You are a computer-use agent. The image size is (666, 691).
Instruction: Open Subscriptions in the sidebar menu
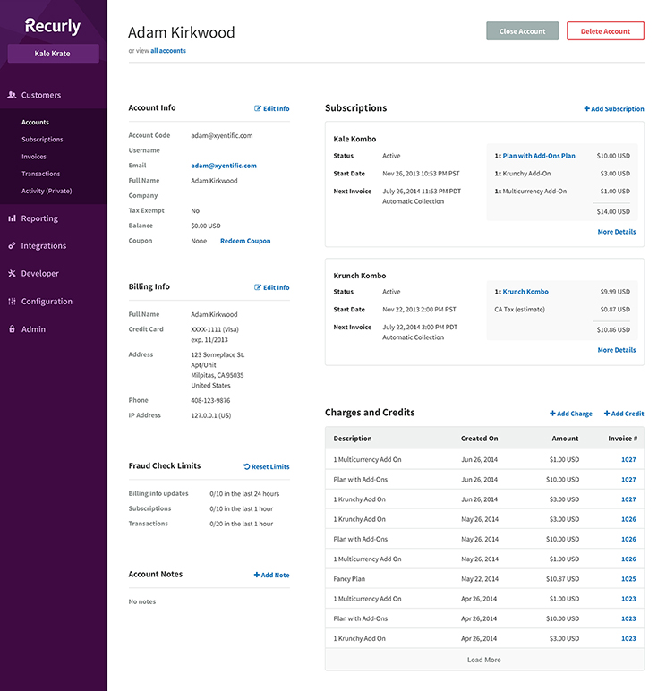pos(42,140)
